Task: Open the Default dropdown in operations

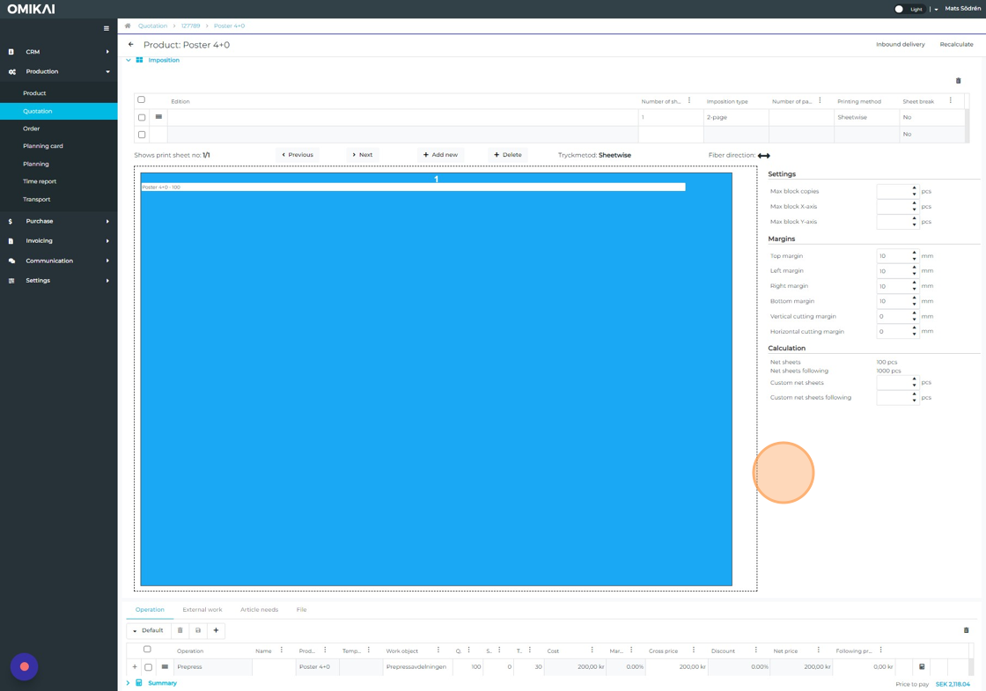Action: 148,630
